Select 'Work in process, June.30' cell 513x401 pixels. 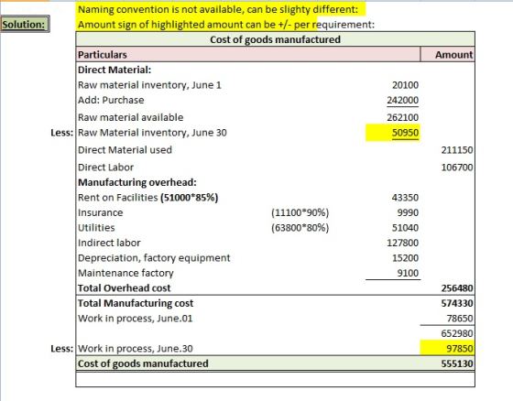(x=136, y=348)
